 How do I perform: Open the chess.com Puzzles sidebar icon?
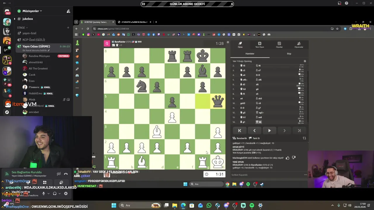click(77, 56)
